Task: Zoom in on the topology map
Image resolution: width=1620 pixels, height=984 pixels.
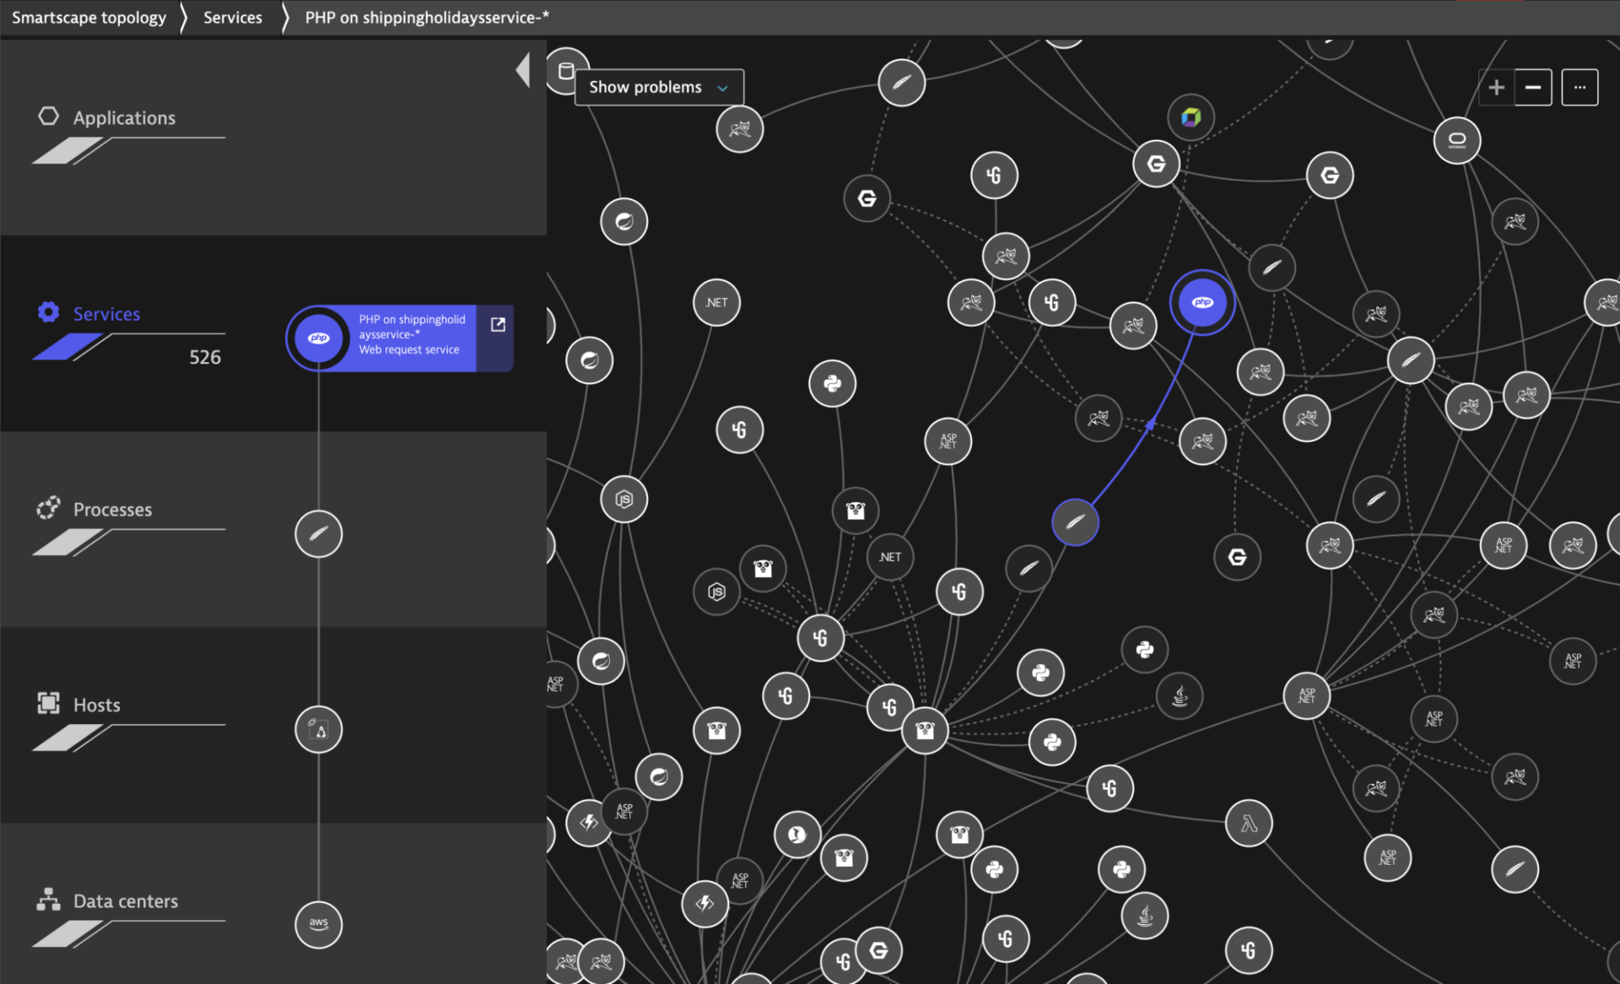Action: tap(1497, 88)
